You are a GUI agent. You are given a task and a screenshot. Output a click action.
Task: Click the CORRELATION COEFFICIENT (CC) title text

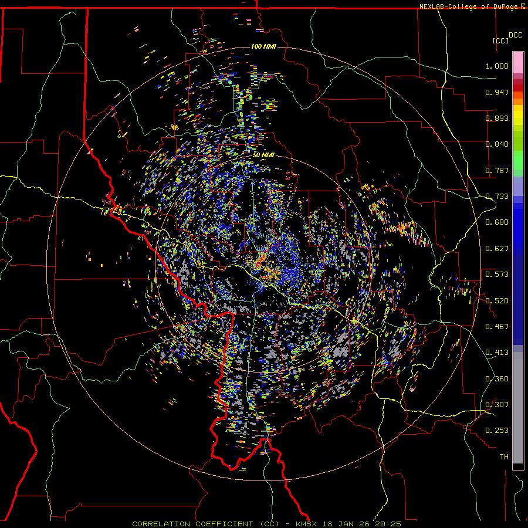(206, 524)
